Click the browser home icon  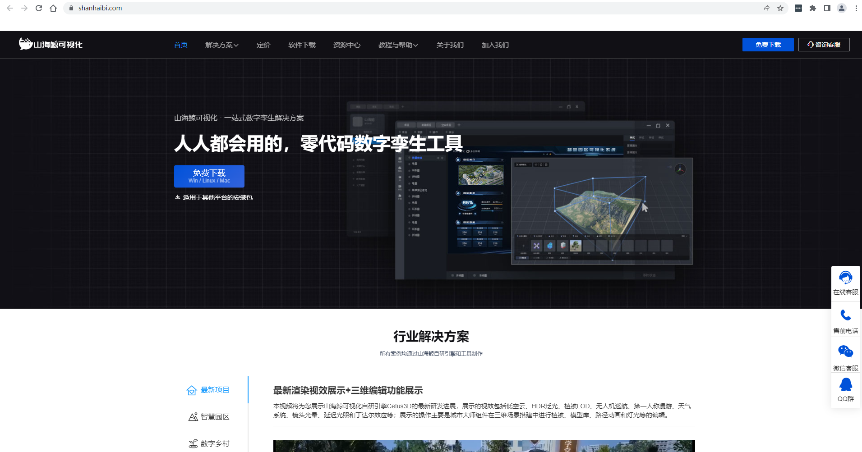(53, 8)
